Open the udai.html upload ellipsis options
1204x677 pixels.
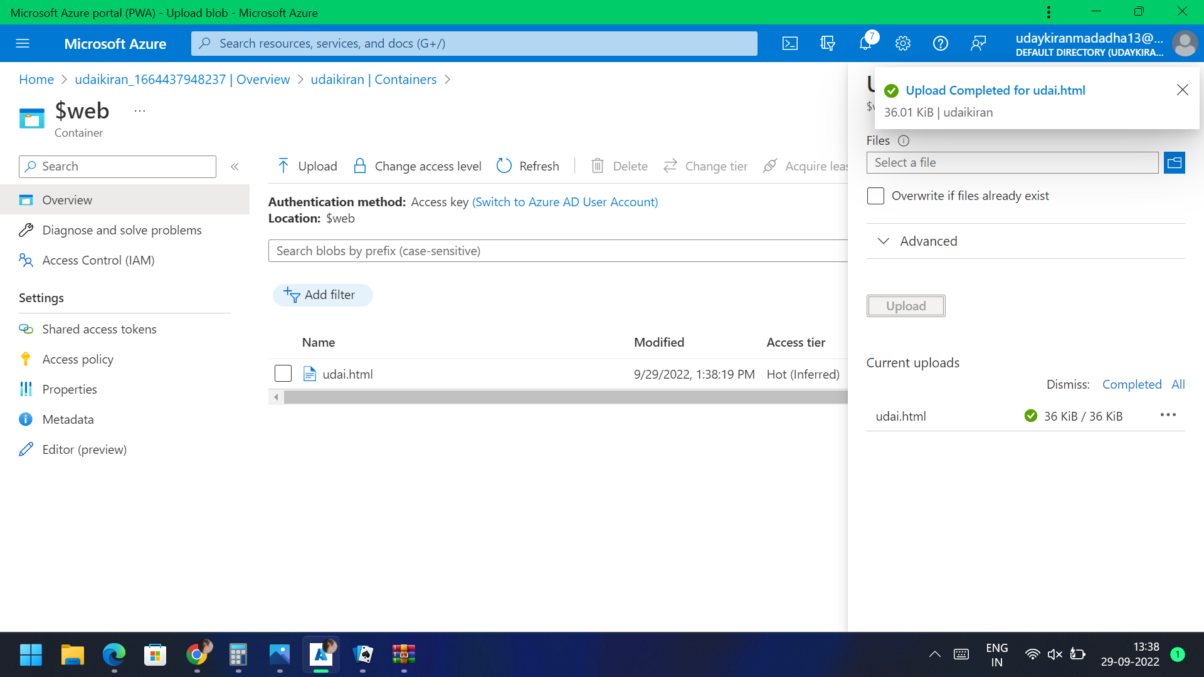[x=1168, y=415]
